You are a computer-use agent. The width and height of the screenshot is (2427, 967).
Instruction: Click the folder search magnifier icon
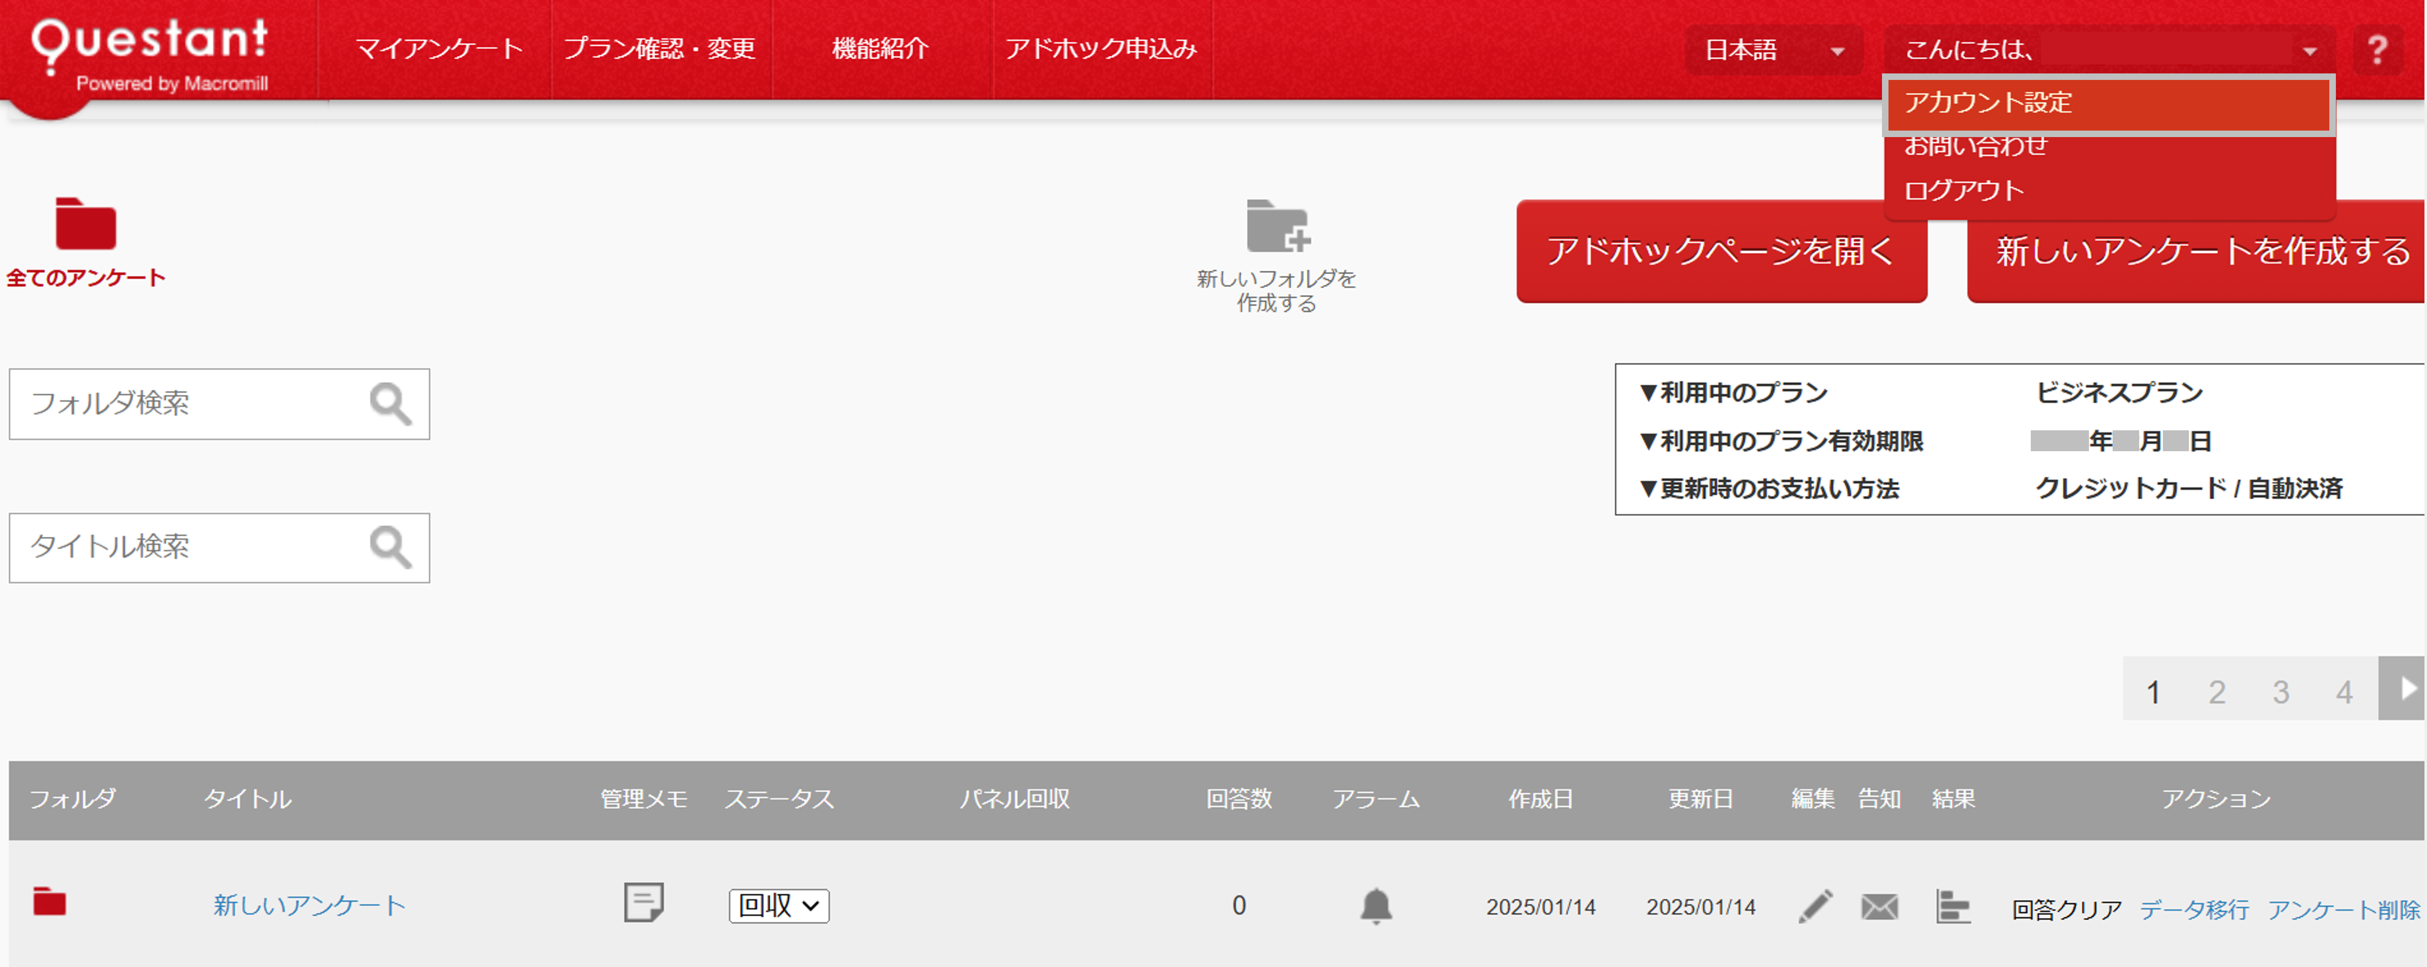click(x=390, y=404)
